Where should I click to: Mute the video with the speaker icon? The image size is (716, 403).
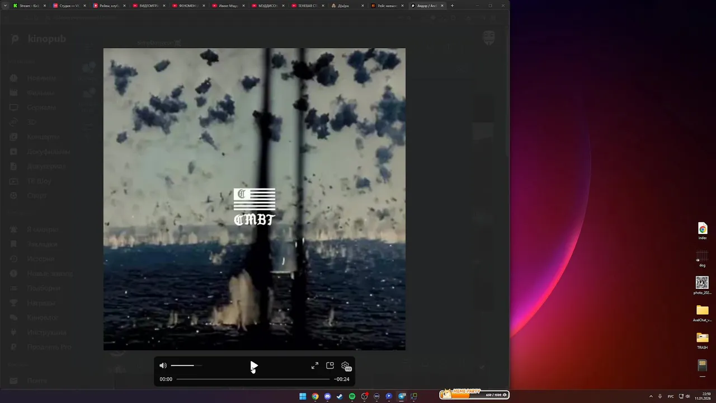tap(163, 365)
